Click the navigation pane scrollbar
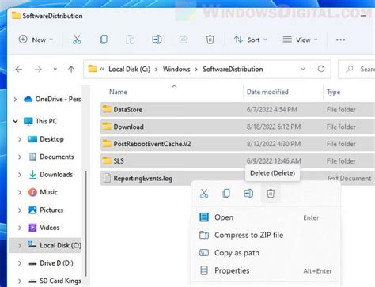 [85, 224]
